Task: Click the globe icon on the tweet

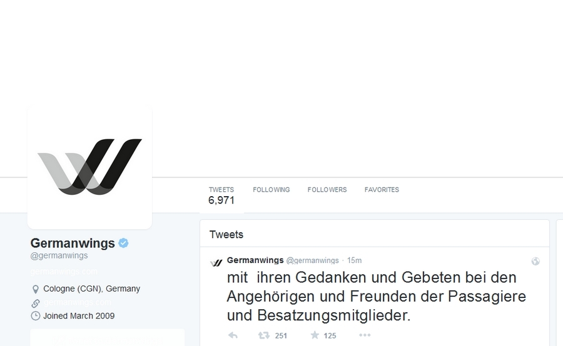Action: point(535,262)
